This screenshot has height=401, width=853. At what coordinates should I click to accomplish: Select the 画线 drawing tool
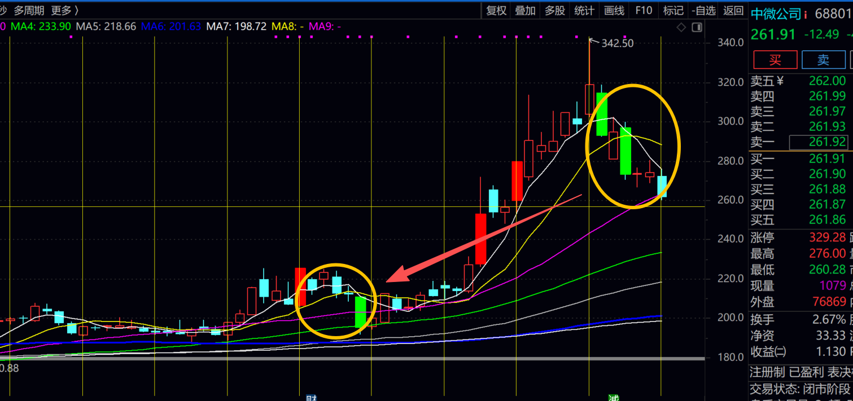click(614, 10)
